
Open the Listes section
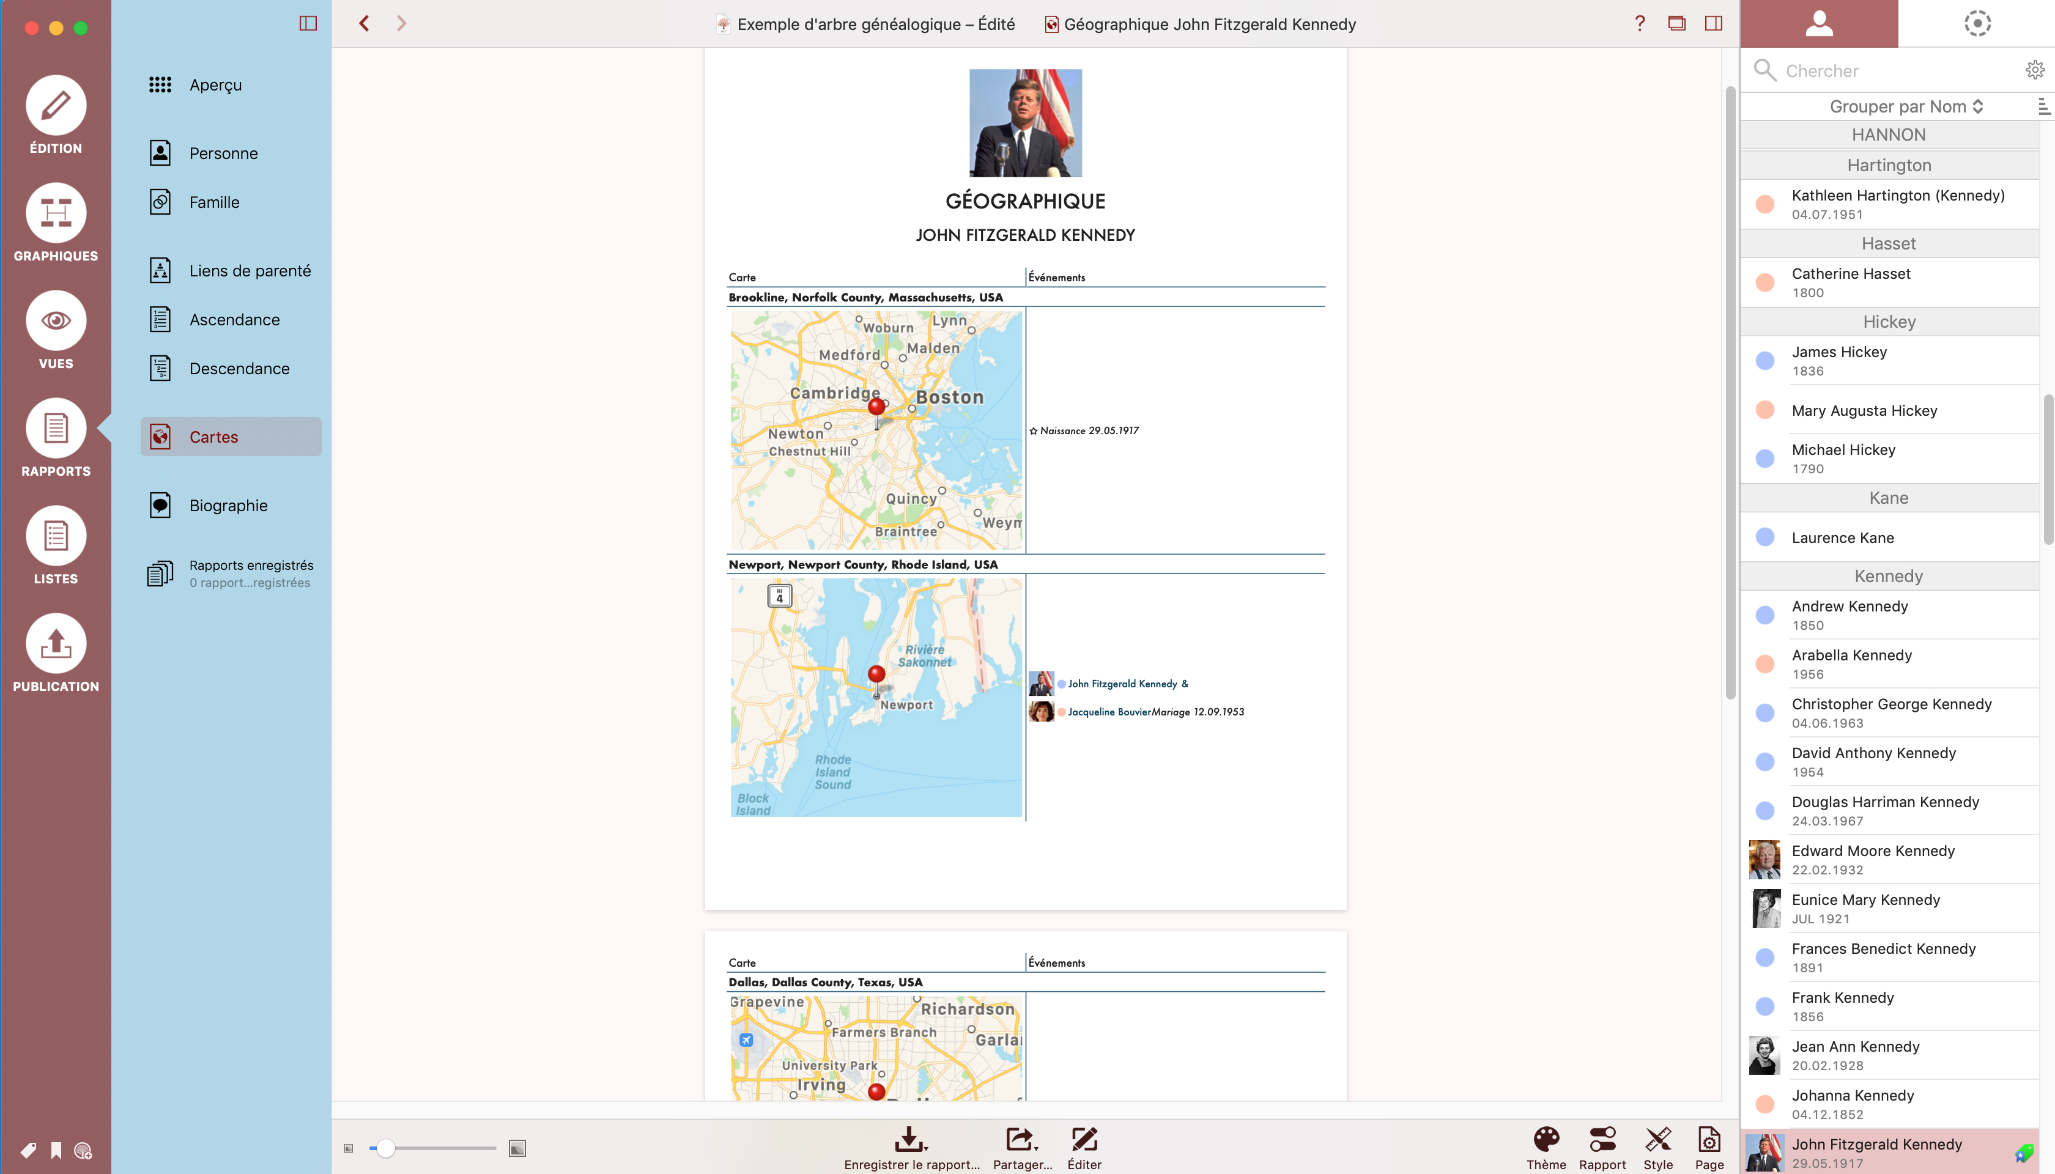(x=56, y=545)
